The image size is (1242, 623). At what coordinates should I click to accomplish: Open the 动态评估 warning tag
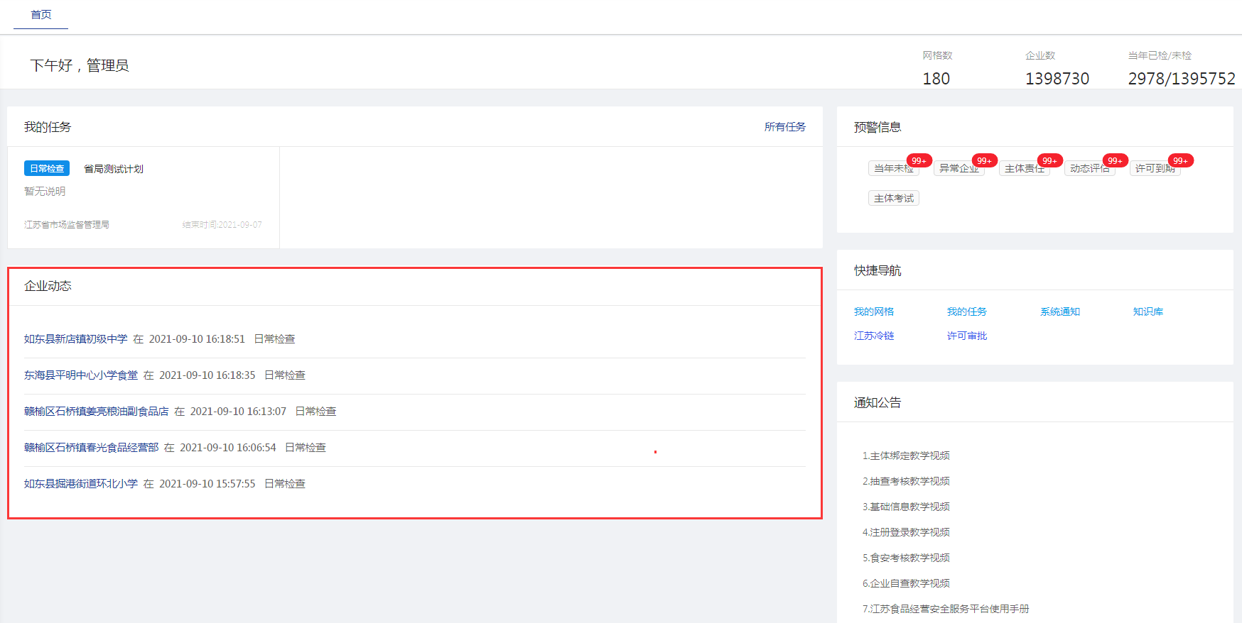pyautogui.click(x=1089, y=169)
